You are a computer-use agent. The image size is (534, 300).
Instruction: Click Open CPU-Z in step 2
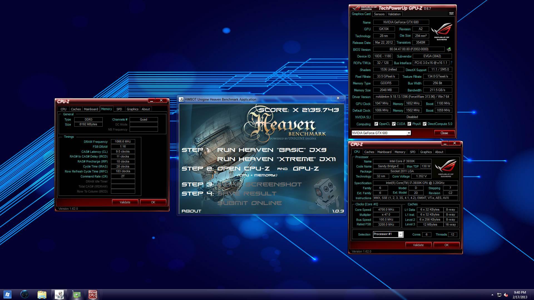pos(243,169)
